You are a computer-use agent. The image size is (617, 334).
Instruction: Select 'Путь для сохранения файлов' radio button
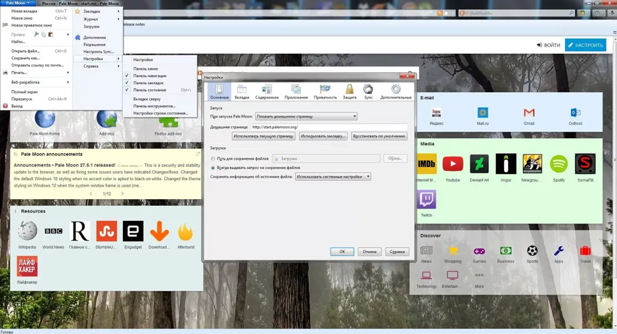(x=213, y=158)
